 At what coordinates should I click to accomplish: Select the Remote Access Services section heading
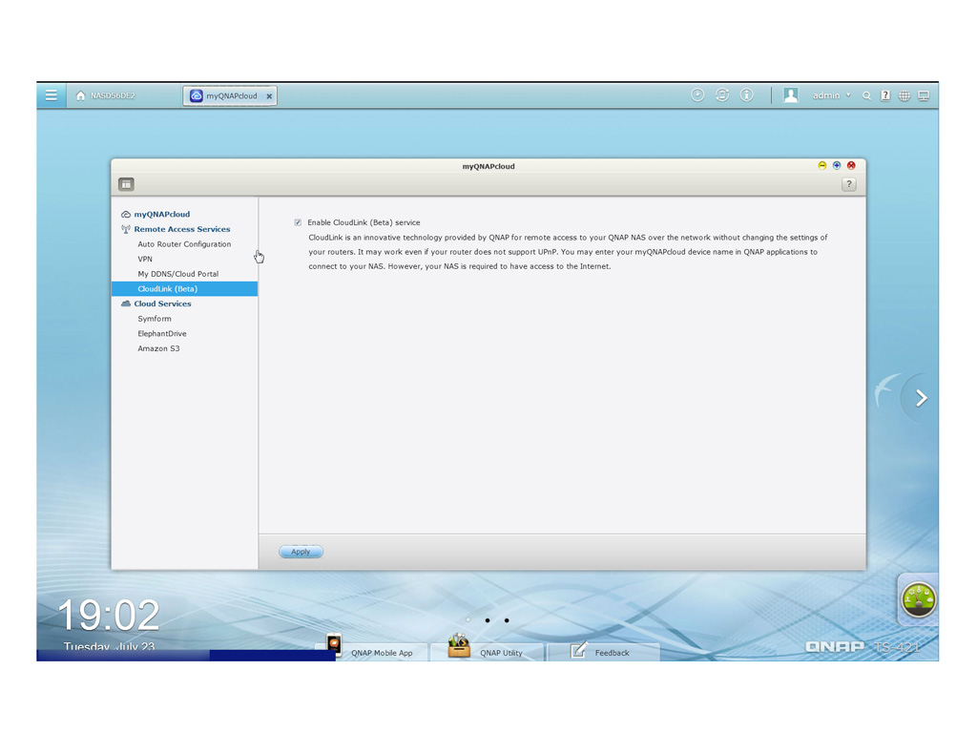(181, 229)
